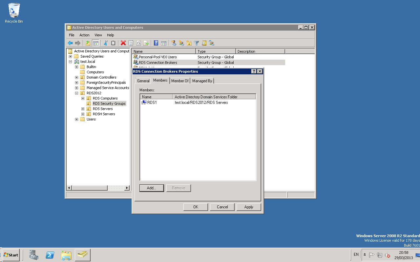Click the Forward arrow in toolbar

point(78,43)
